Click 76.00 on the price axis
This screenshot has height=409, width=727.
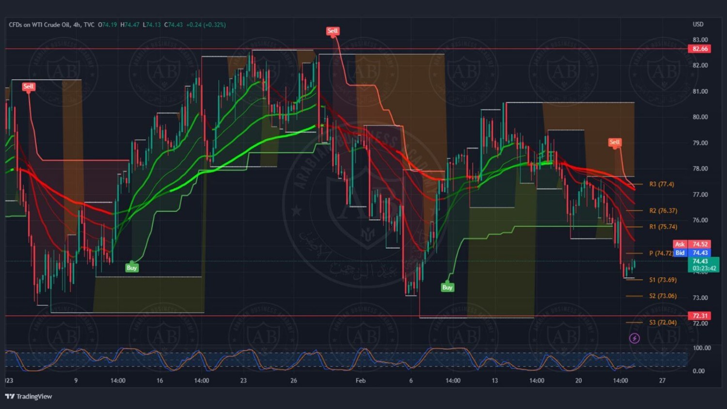[x=700, y=220]
